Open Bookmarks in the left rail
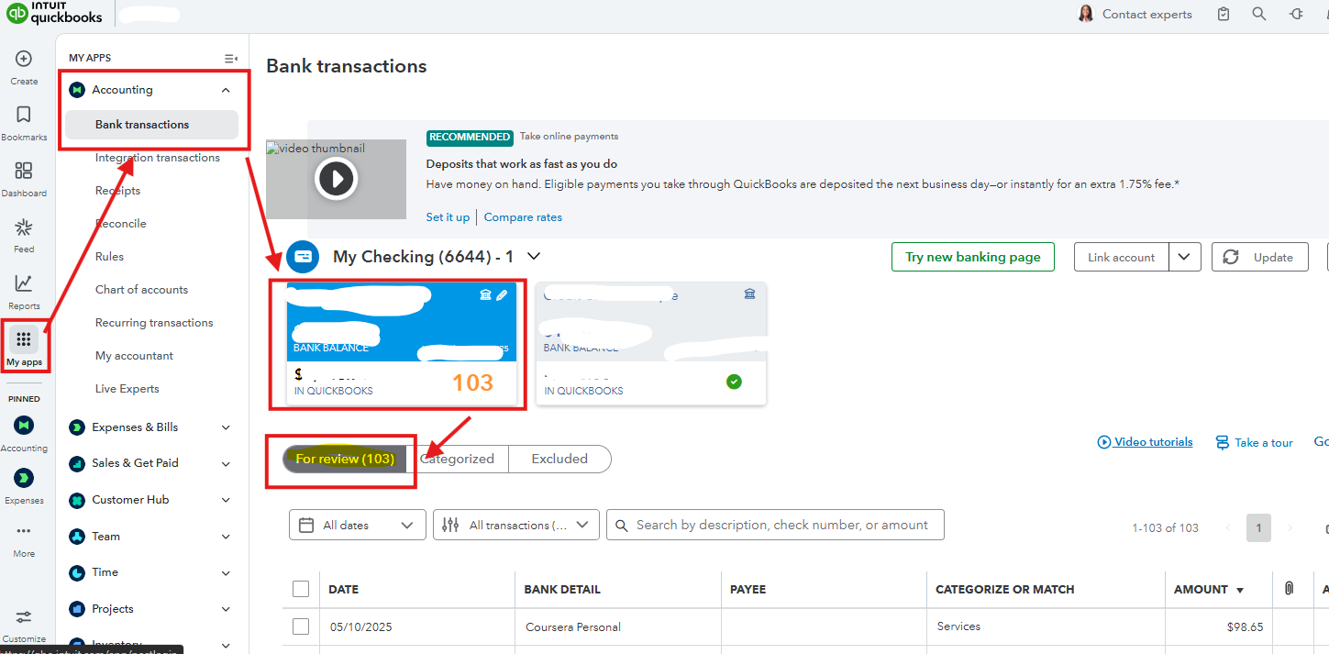 point(24,115)
